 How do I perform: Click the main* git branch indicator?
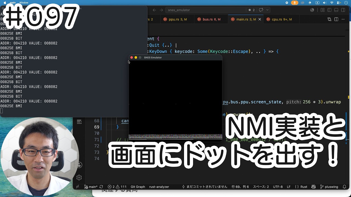[91, 187]
